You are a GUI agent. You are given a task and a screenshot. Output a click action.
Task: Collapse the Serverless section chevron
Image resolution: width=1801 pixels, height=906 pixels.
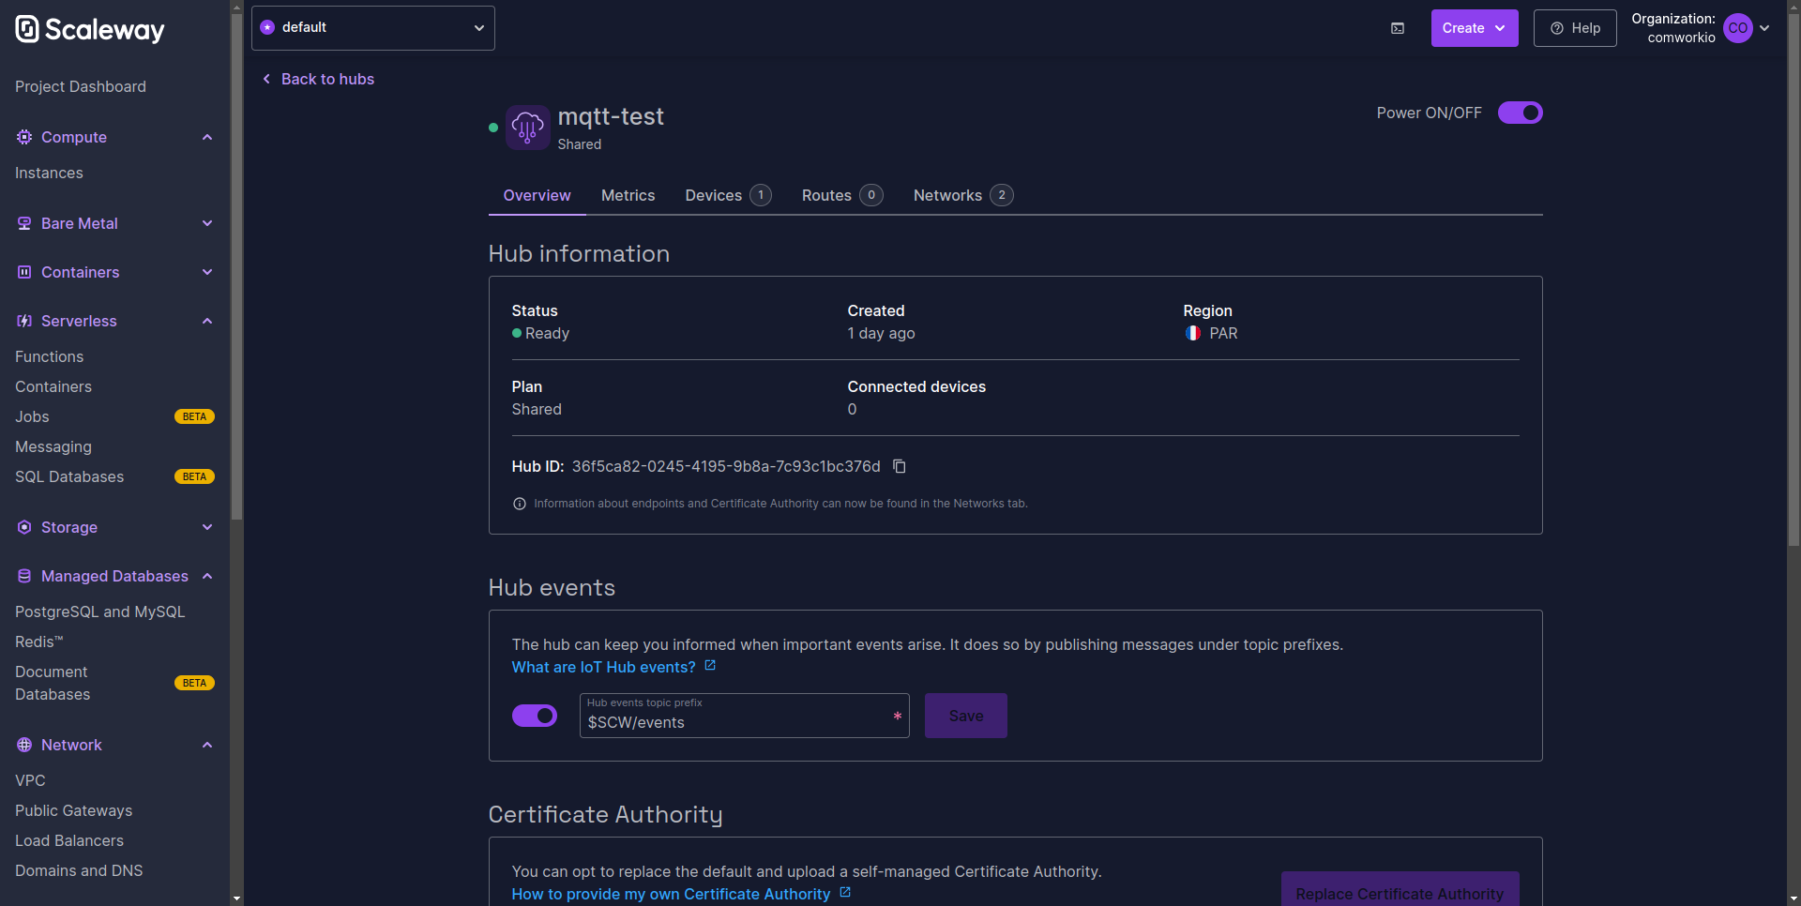(207, 321)
